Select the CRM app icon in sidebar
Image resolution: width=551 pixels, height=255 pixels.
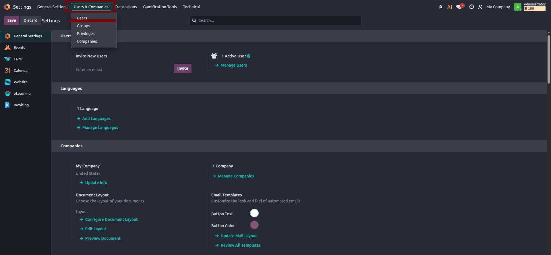pyautogui.click(x=8, y=59)
